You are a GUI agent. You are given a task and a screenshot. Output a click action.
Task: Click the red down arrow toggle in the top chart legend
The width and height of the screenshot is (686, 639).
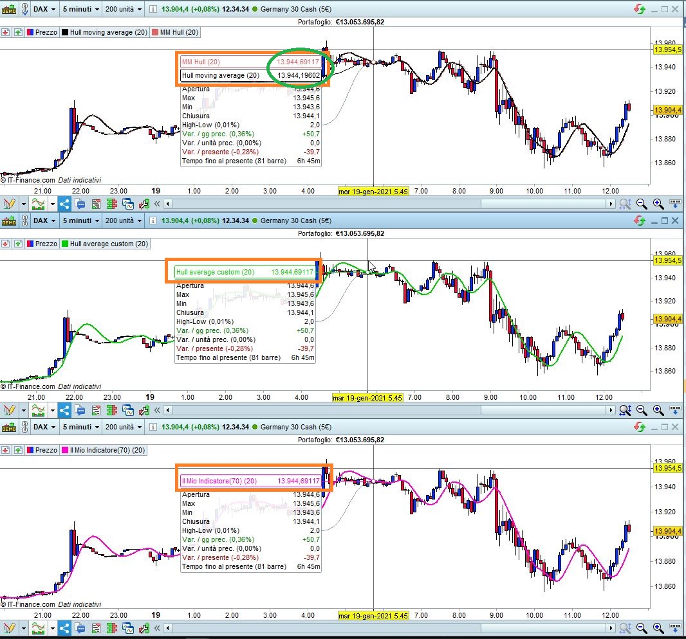5,32
